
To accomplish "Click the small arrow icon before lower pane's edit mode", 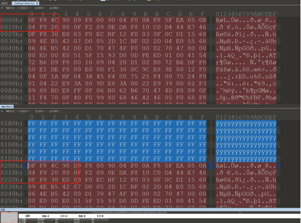I will tap(2, 111).
